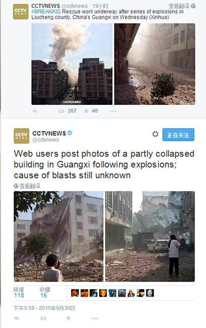Open the 转推 118 retweets list
Image resolution: width=206 pixels, height=328 pixels.
(19, 292)
